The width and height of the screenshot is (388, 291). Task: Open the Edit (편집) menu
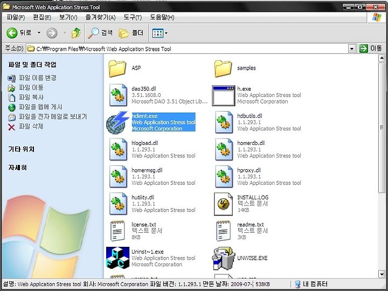[42, 17]
